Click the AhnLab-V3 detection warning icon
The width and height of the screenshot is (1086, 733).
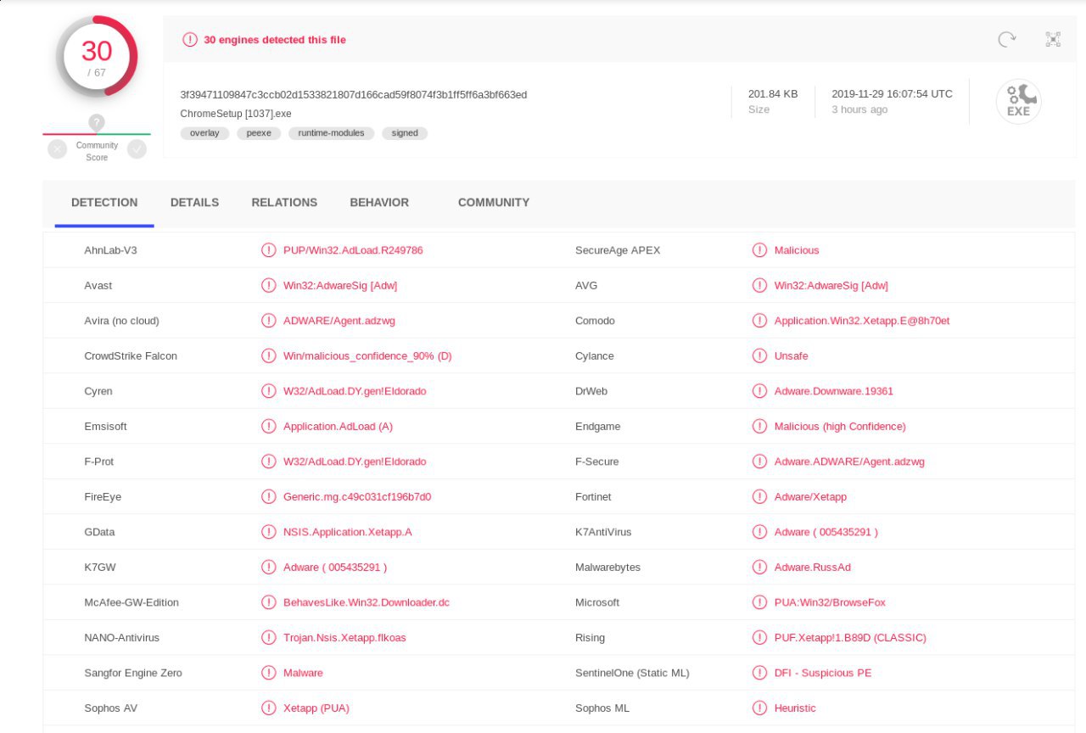point(268,250)
